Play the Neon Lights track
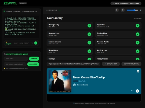The image size is (145, 108). [89, 51]
